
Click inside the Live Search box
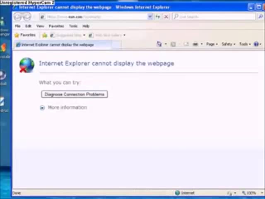pos(215,17)
